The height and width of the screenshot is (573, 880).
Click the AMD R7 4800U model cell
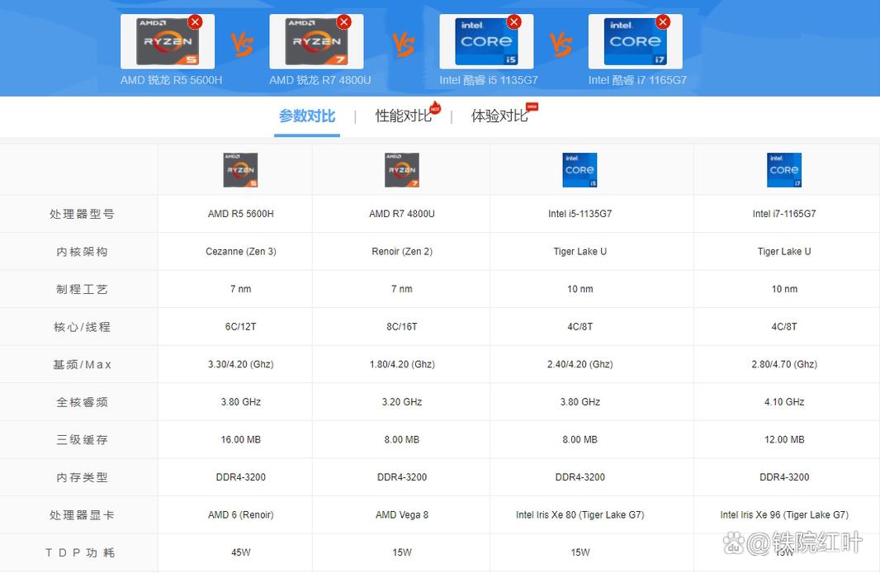402,214
